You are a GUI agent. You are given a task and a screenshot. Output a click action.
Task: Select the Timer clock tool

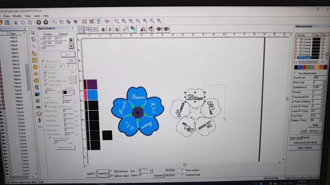(x=39, y=114)
